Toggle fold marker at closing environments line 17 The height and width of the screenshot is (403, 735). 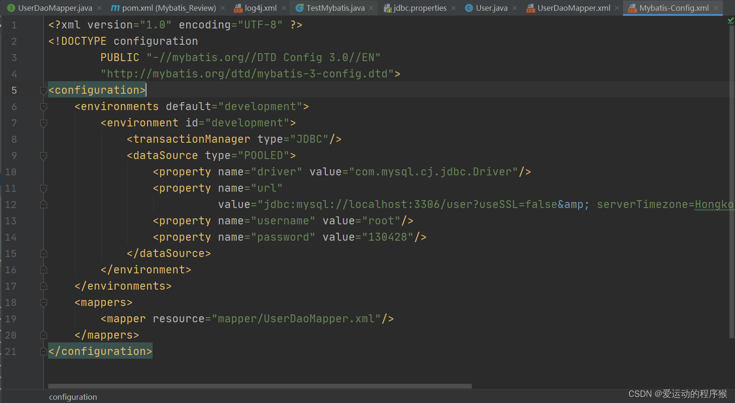pyautogui.click(x=43, y=286)
